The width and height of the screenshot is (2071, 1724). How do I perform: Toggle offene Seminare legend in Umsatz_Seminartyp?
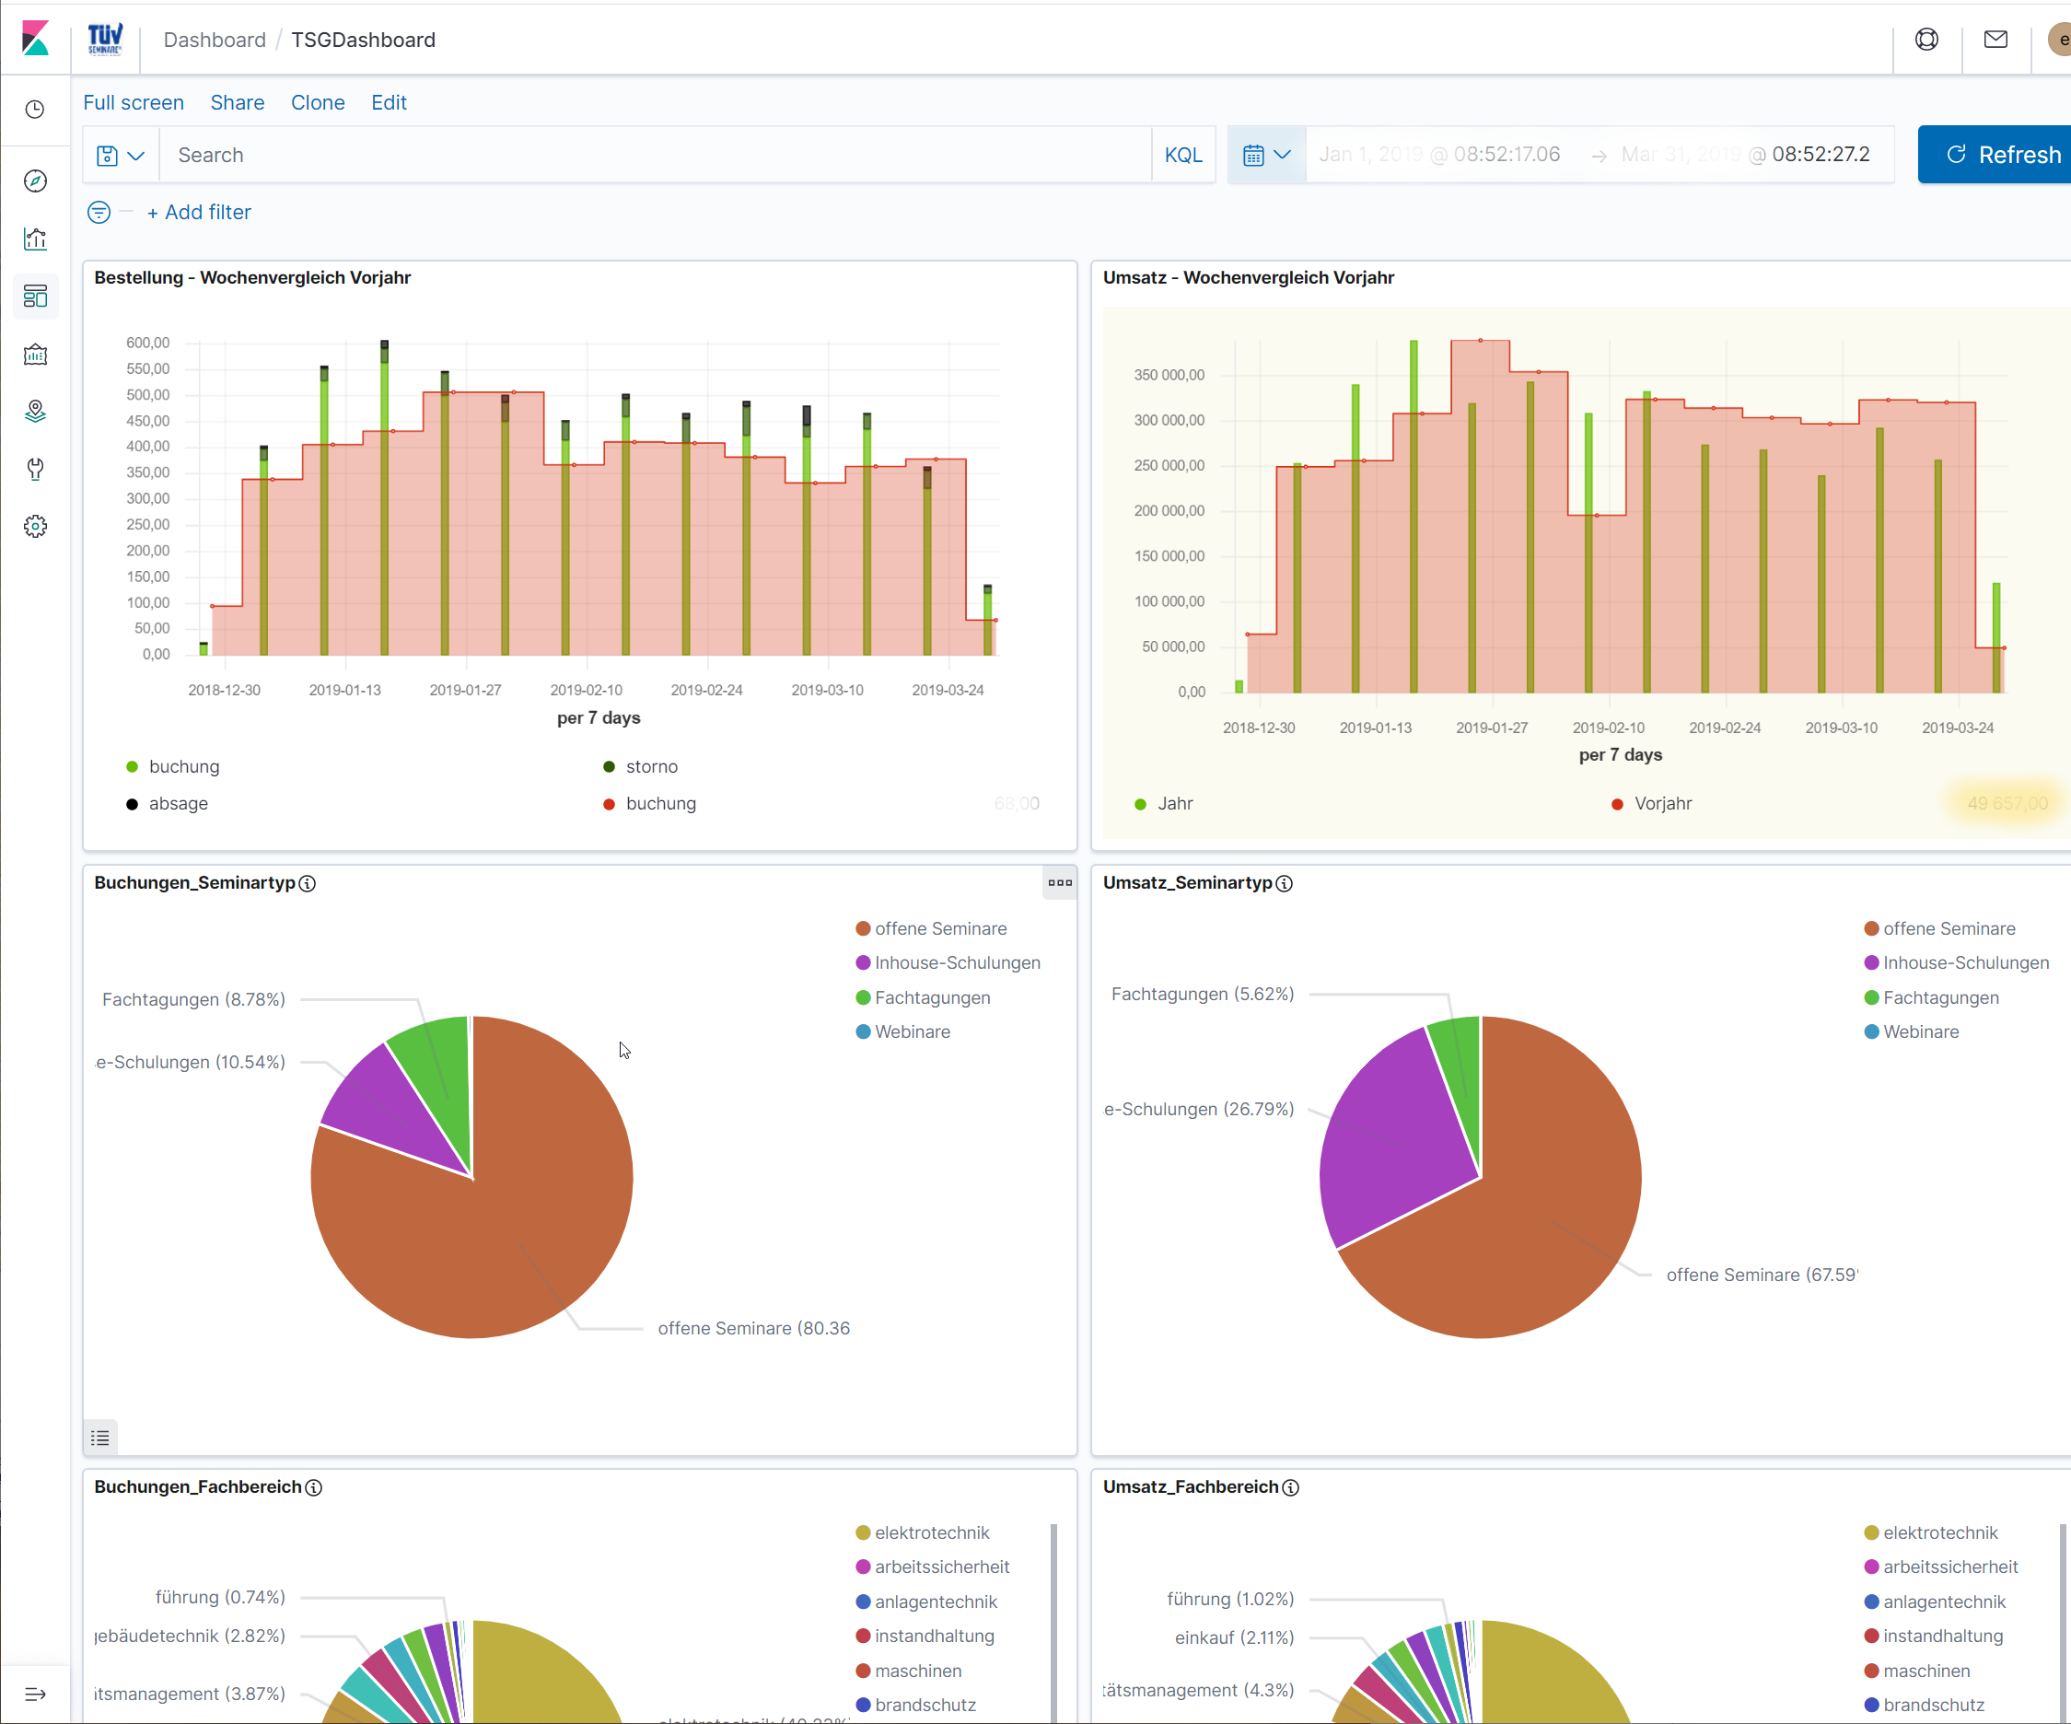tap(1940, 928)
